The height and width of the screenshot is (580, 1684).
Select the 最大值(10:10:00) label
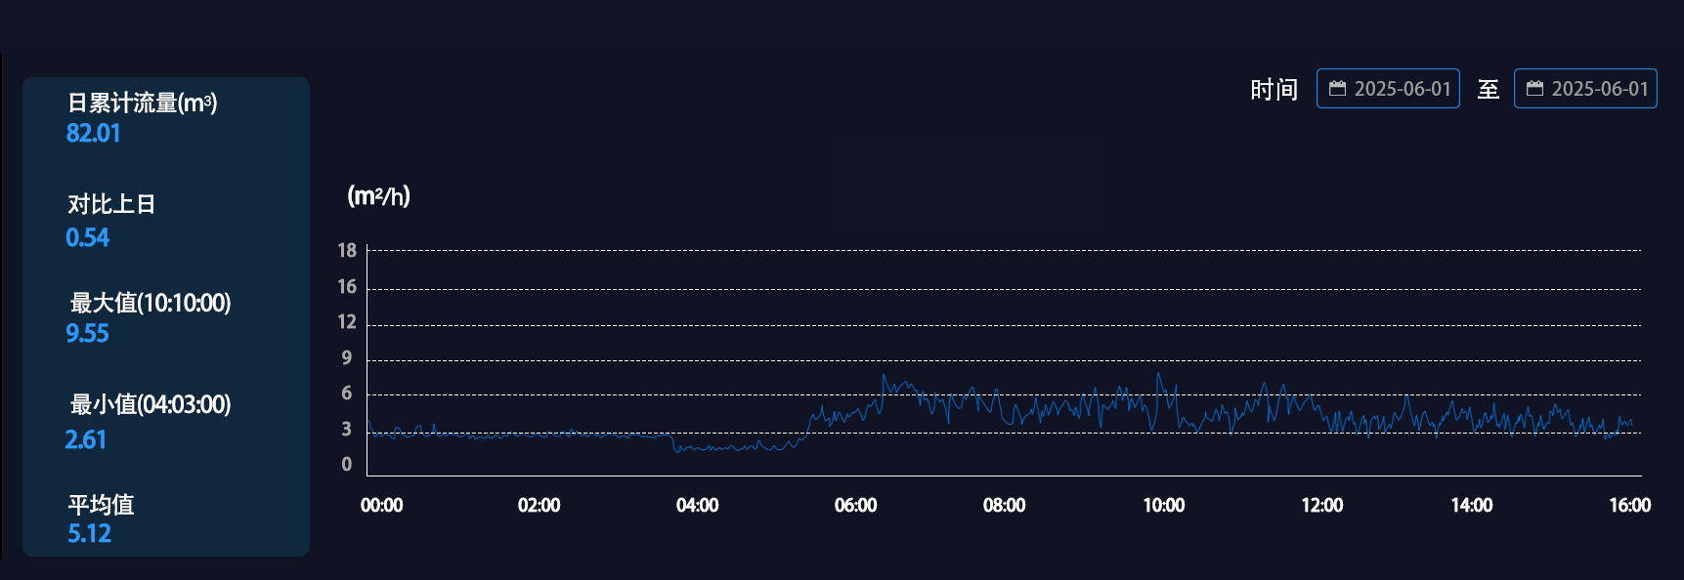click(x=150, y=303)
